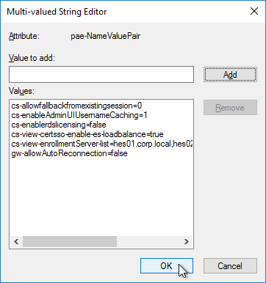This screenshot has height=283, width=266.
Task: Click the dialog title bar text
Action: pos(57,12)
